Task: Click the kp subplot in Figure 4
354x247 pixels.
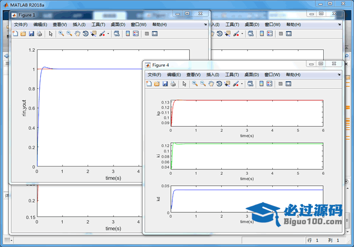Action: click(247, 113)
